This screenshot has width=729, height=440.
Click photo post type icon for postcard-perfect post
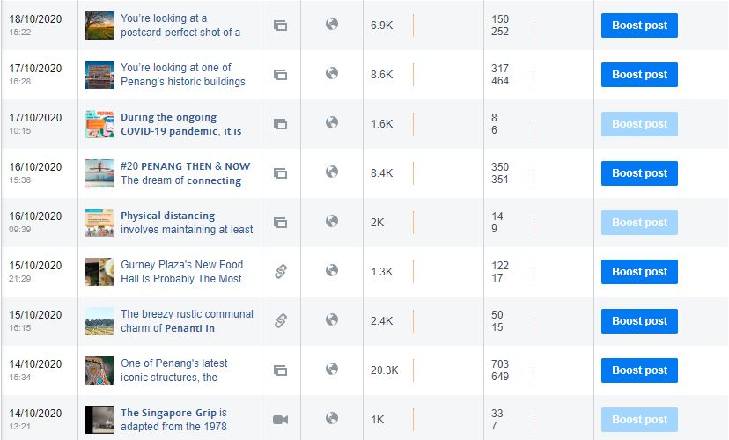click(x=280, y=26)
